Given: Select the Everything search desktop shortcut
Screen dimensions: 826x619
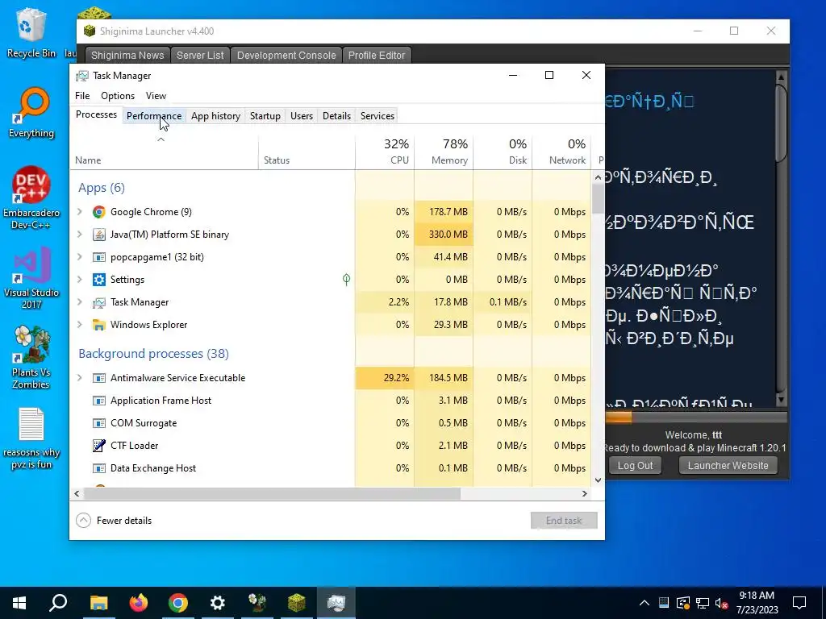Looking at the screenshot, I should [x=31, y=112].
